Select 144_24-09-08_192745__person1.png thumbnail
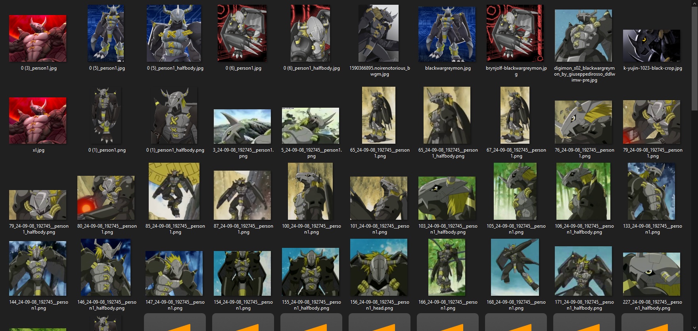The height and width of the screenshot is (331, 698). click(38, 268)
